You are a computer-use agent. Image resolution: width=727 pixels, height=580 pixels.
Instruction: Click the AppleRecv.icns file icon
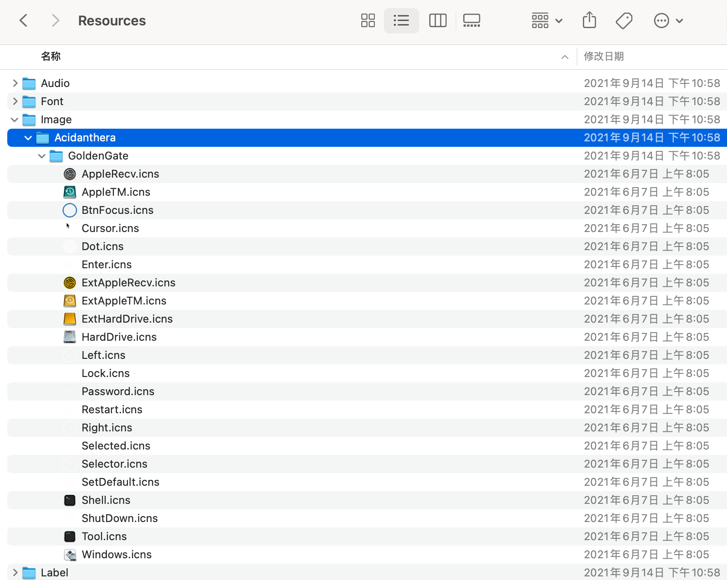[70, 174]
